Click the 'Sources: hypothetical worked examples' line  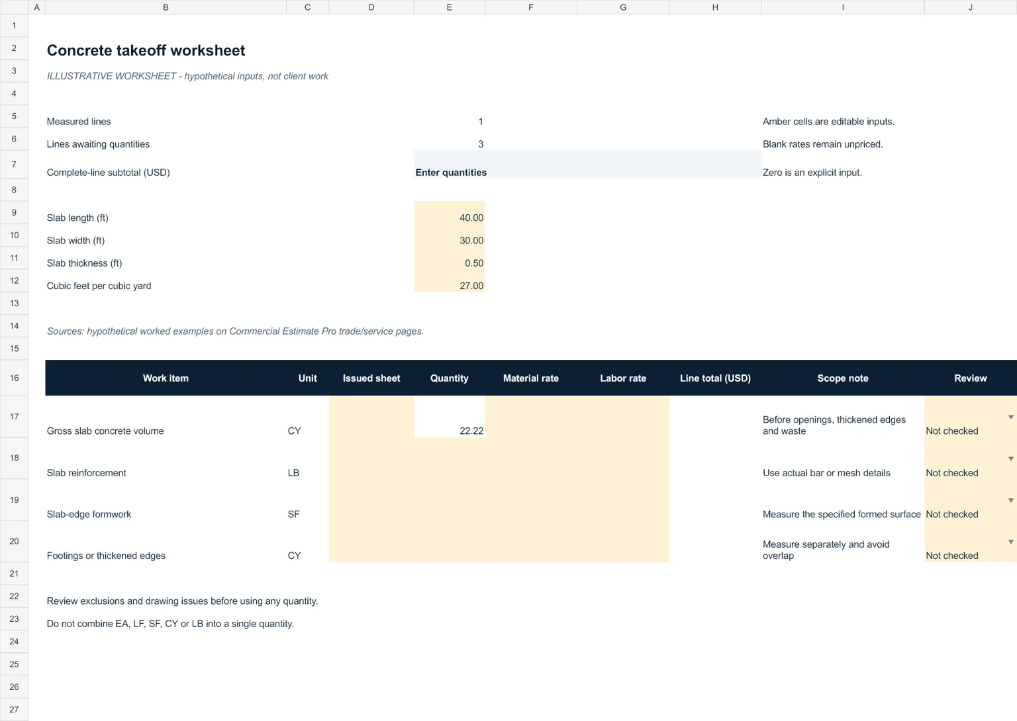(235, 331)
